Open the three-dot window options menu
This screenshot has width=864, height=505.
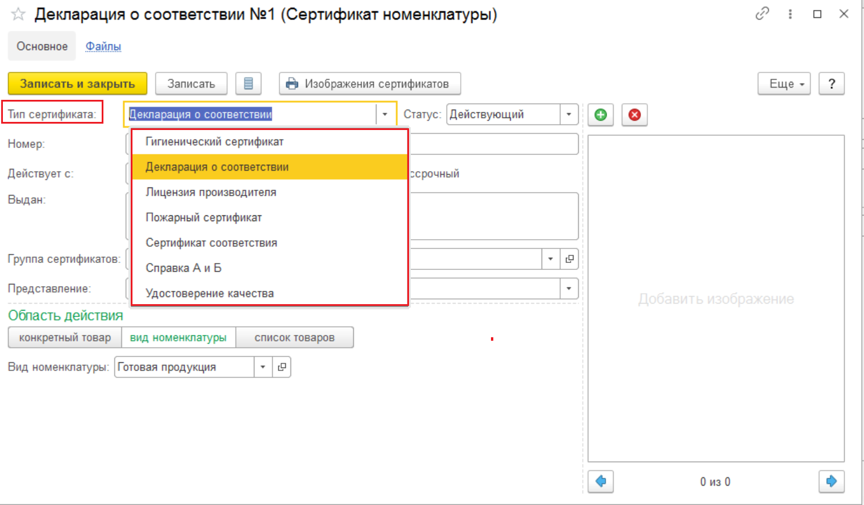coord(790,14)
